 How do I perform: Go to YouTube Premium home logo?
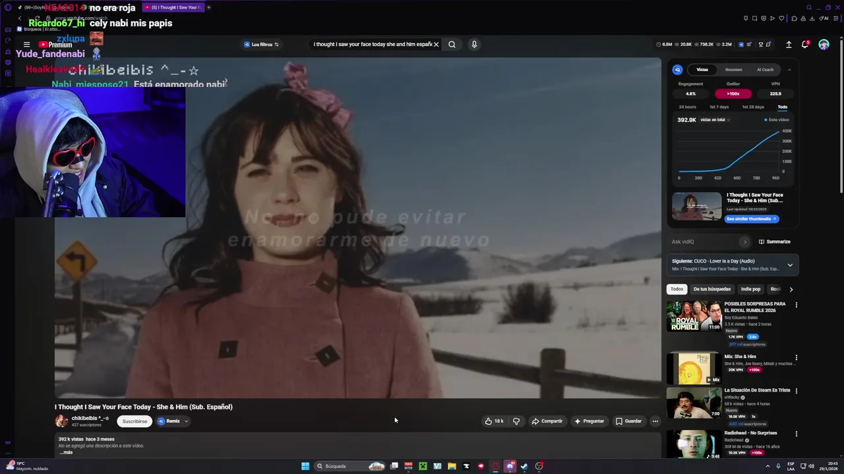coord(55,45)
